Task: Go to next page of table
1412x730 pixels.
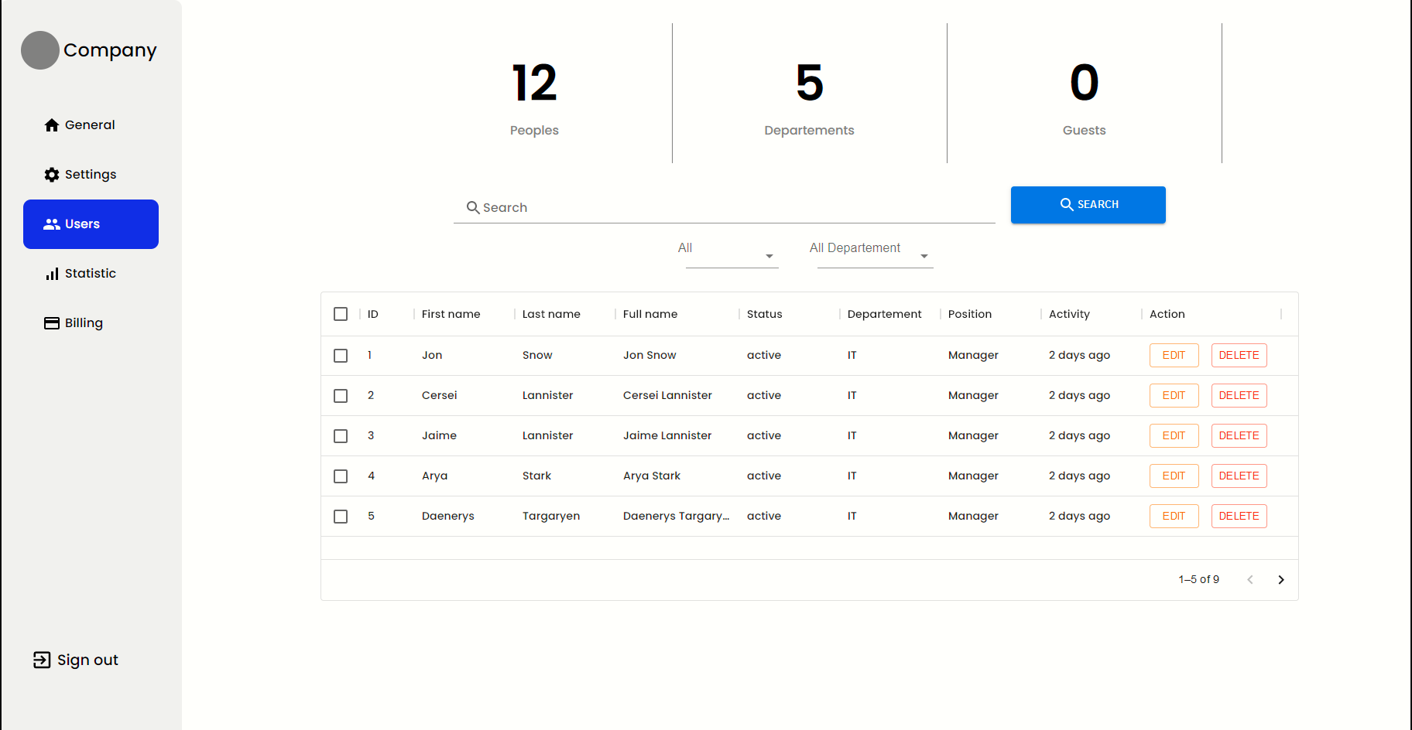Action: [x=1280, y=580]
